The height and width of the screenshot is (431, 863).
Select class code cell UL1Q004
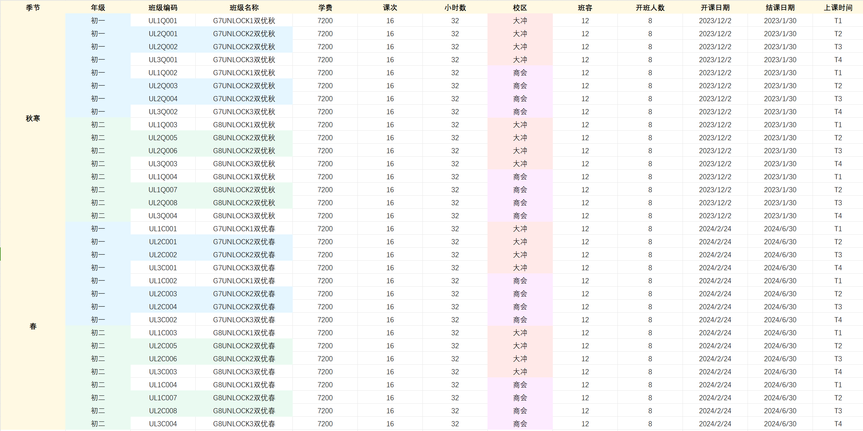tap(163, 176)
